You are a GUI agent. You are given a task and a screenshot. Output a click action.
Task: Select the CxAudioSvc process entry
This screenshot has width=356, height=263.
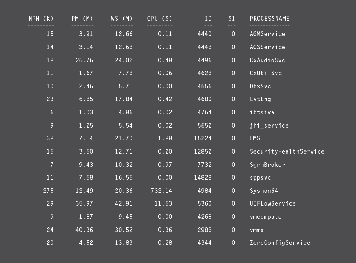pyautogui.click(x=267, y=60)
